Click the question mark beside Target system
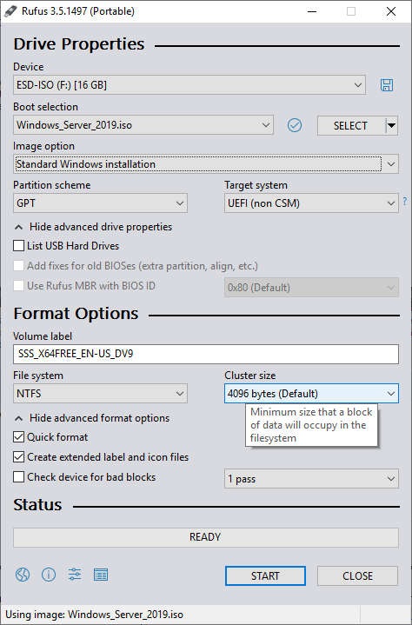The width and height of the screenshot is (412, 625). [x=405, y=201]
